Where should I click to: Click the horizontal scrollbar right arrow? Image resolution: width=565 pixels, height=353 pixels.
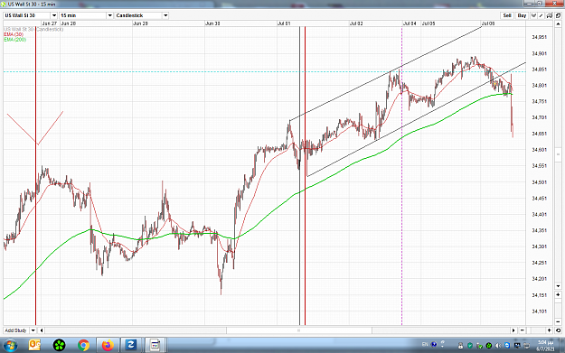pos(513,330)
